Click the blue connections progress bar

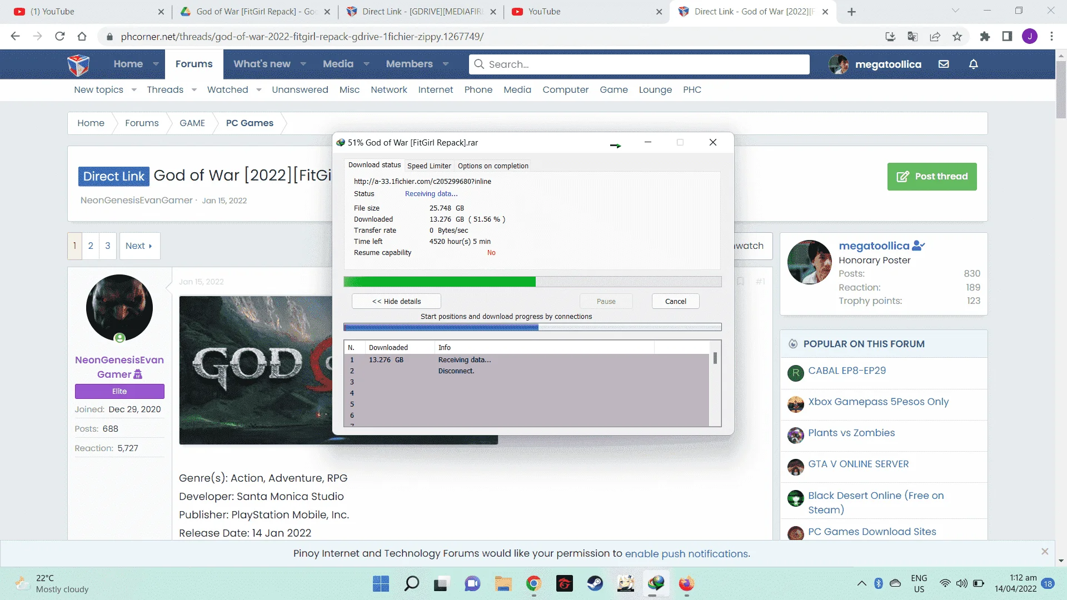click(x=532, y=327)
